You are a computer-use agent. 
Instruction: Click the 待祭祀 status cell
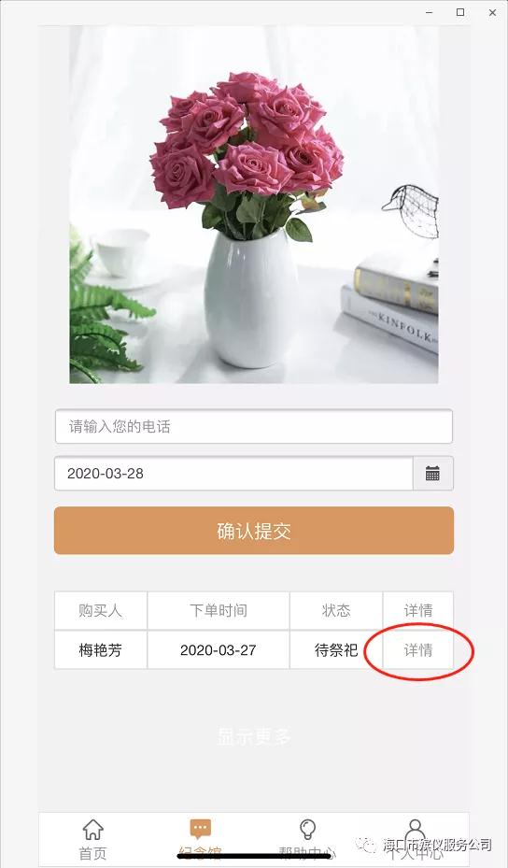click(336, 650)
